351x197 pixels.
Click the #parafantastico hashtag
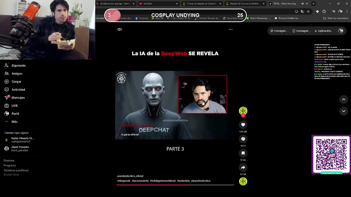(x=201, y=181)
